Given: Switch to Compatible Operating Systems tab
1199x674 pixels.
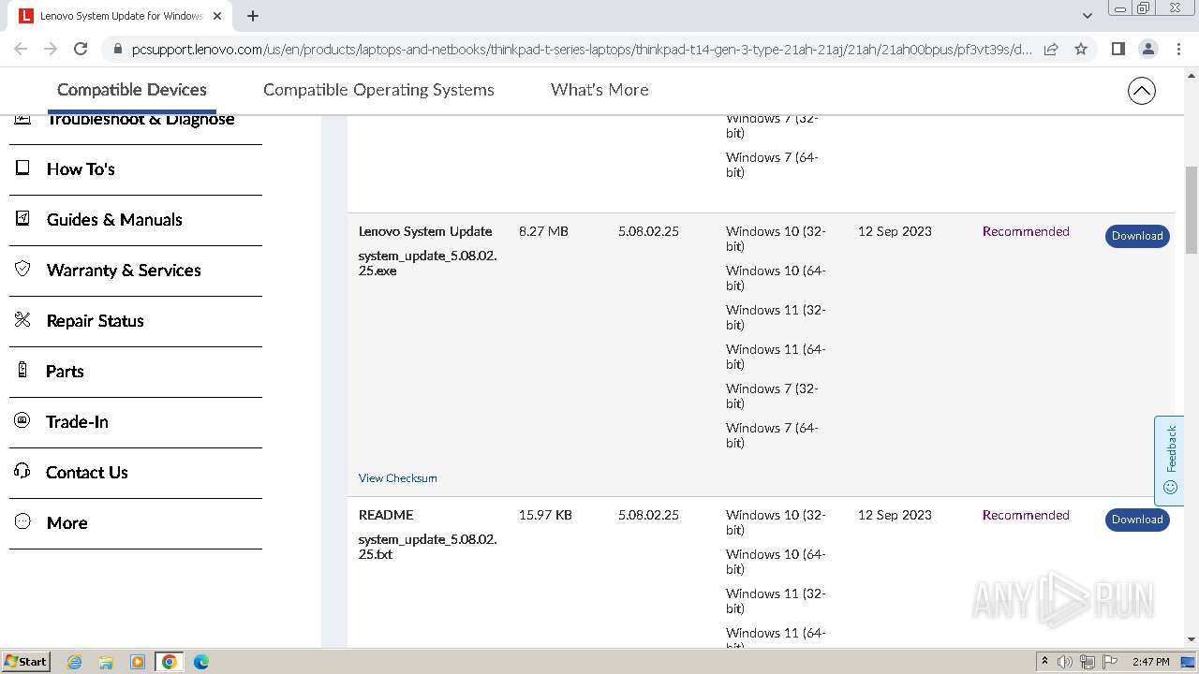Looking at the screenshot, I should [378, 90].
